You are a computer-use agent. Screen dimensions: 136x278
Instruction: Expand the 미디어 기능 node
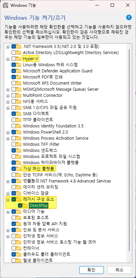pos(8,212)
